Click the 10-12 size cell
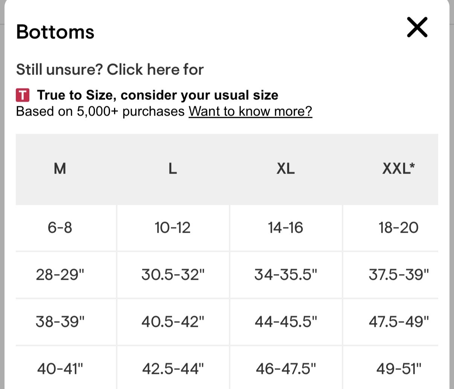The image size is (454, 389). pos(172,228)
